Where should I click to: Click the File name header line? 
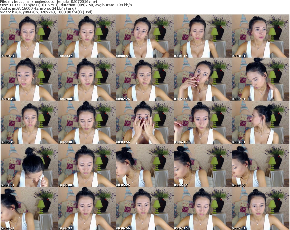49,2
